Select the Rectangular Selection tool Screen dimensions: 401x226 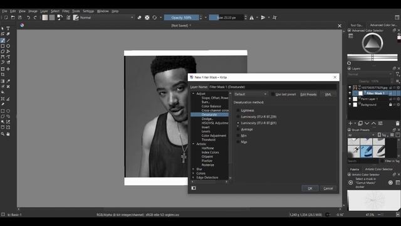[3, 111]
